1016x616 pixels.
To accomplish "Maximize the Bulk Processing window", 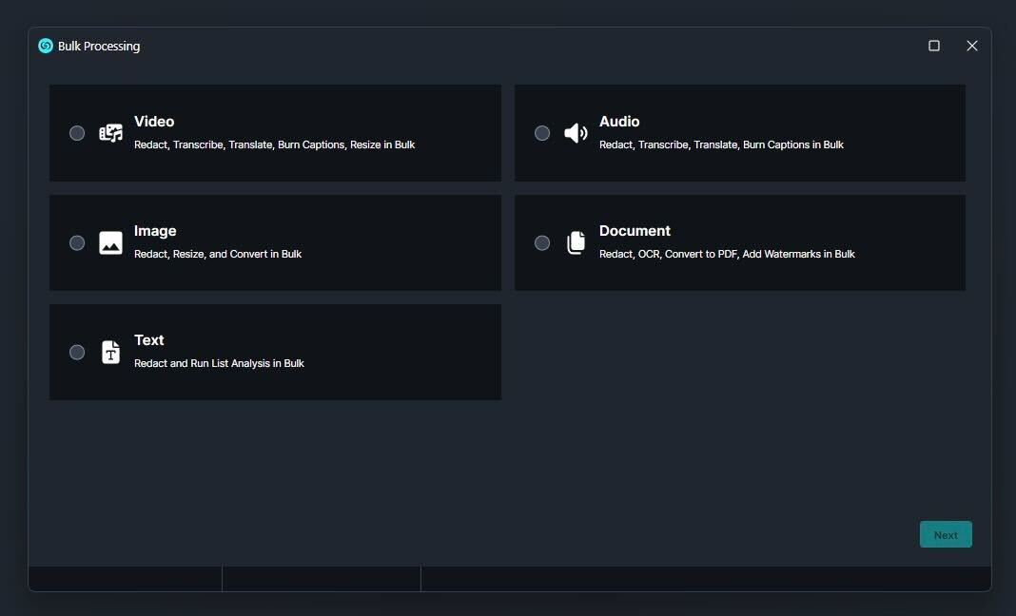I will pyautogui.click(x=934, y=46).
